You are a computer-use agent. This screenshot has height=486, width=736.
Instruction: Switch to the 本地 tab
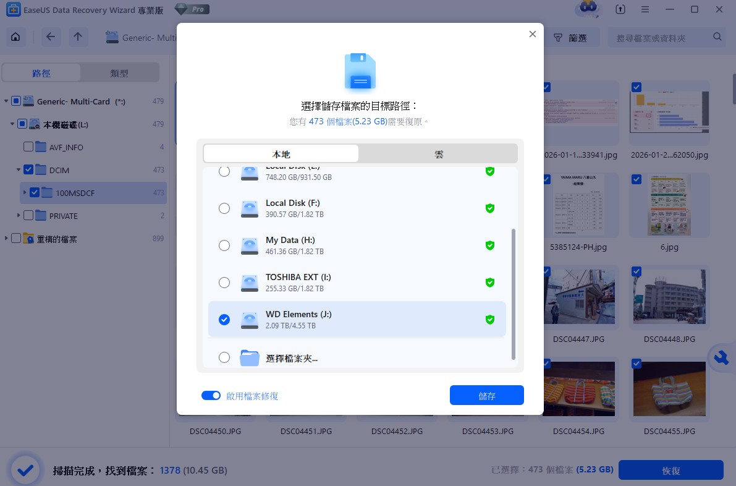(x=281, y=153)
